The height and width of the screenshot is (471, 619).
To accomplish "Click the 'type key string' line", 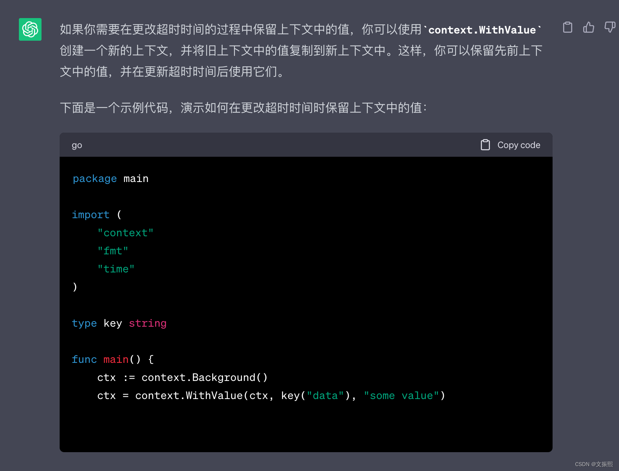I will point(119,323).
